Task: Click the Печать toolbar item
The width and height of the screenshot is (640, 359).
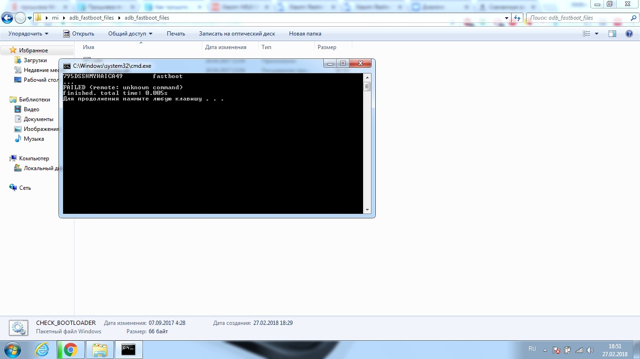Action: click(x=176, y=34)
